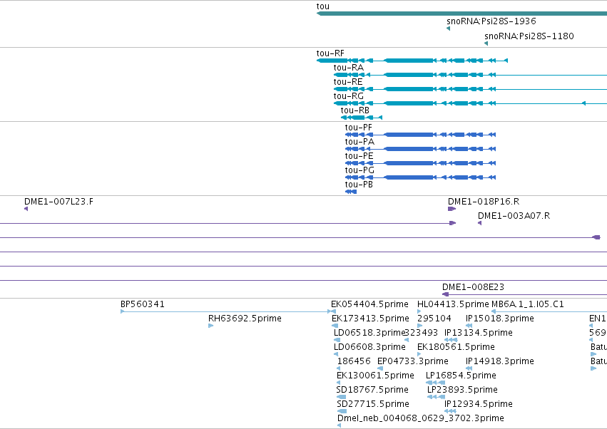The height and width of the screenshot is (429, 607).
Task: Click the LD06608.3prime EST label
Action: [369, 347]
